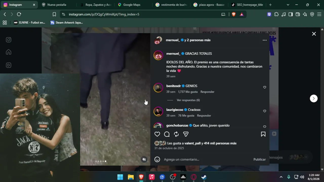Open the benitosdr profile from its username
This screenshot has height=182, width=324.
pyautogui.click(x=173, y=86)
